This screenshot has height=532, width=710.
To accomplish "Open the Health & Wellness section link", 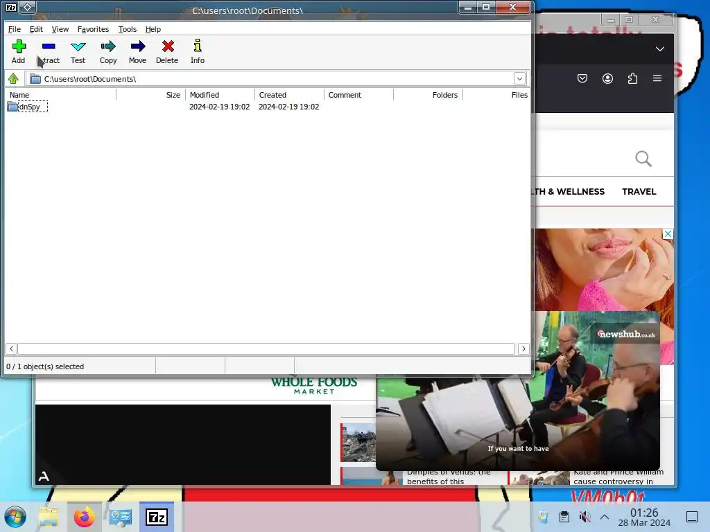I will 570,192.
